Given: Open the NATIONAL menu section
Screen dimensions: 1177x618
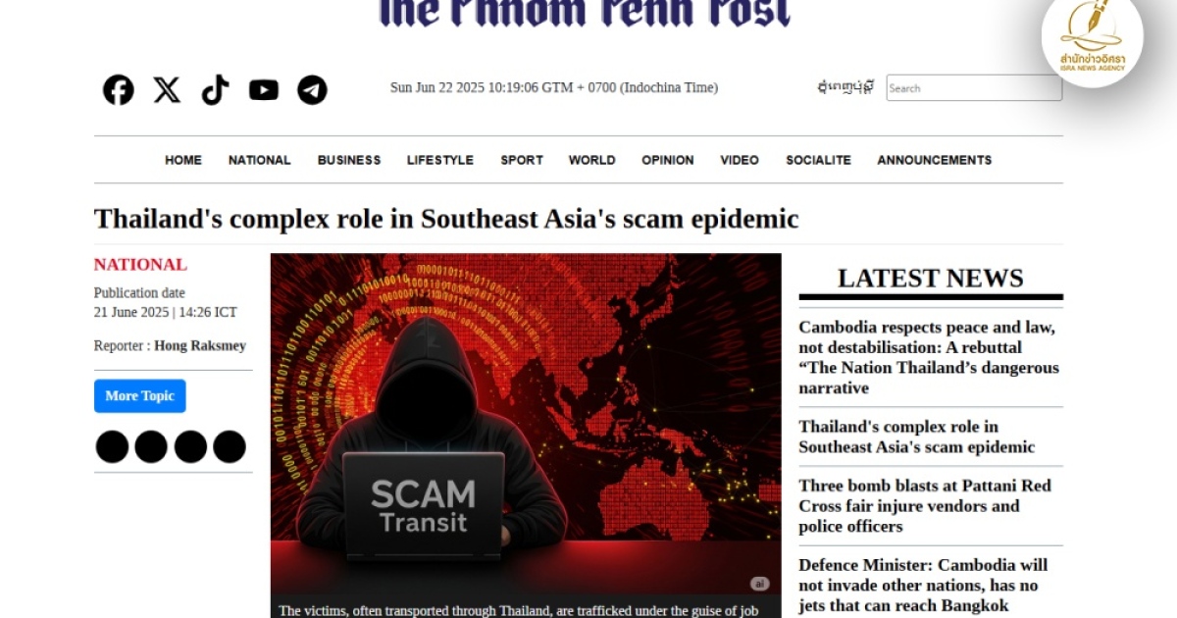Looking at the screenshot, I should tap(260, 160).
